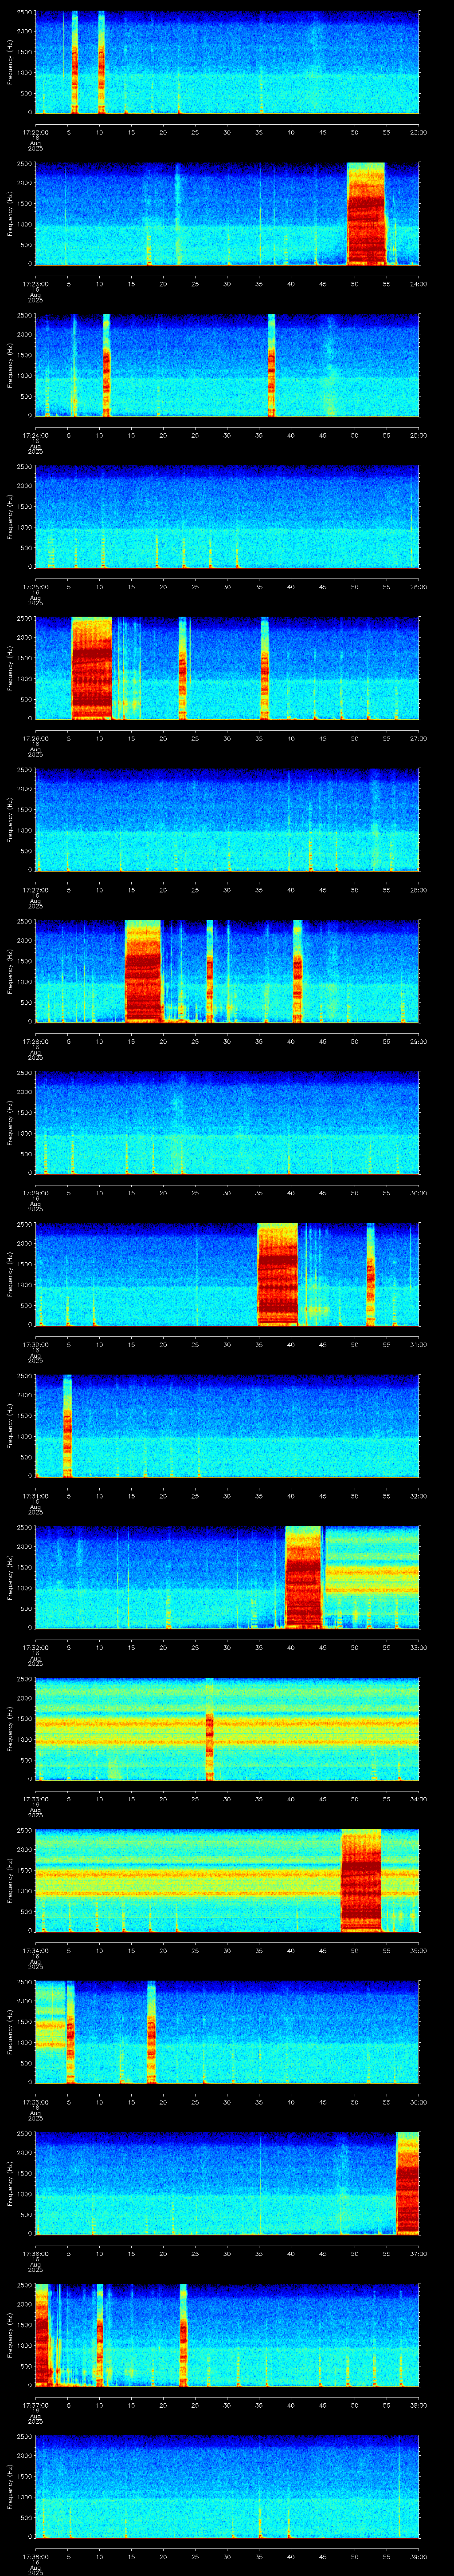The image size is (454, 2576).
Task: Select the spectrogram panel starting at 17:26:00
Action: coord(227,669)
